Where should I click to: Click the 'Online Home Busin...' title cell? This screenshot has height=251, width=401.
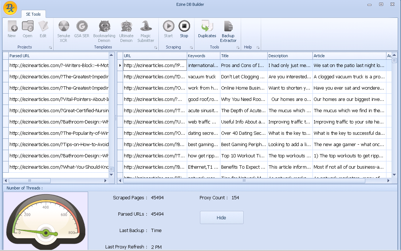click(x=244, y=88)
